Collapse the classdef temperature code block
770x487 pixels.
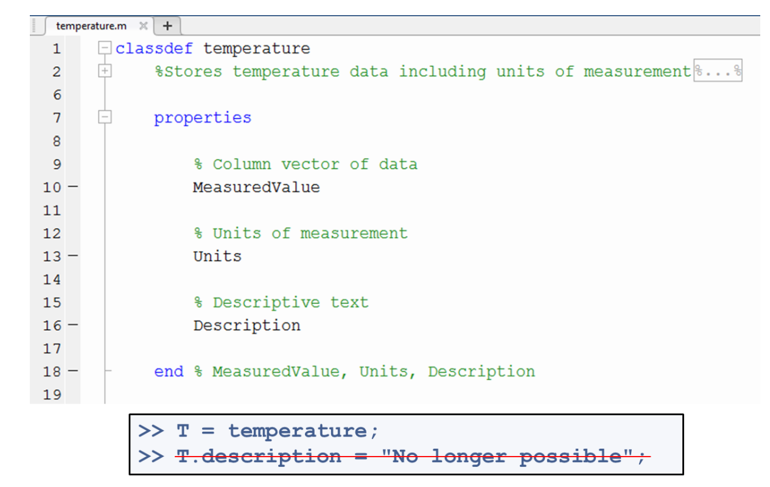tap(105, 48)
